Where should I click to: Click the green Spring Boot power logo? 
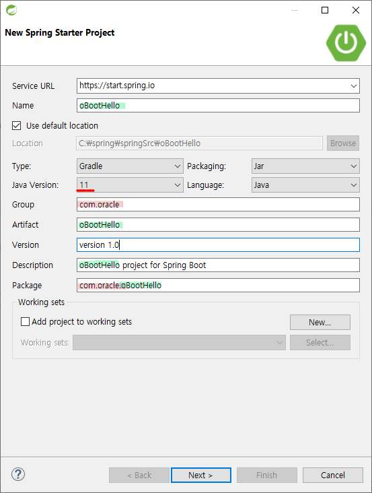[x=346, y=42]
